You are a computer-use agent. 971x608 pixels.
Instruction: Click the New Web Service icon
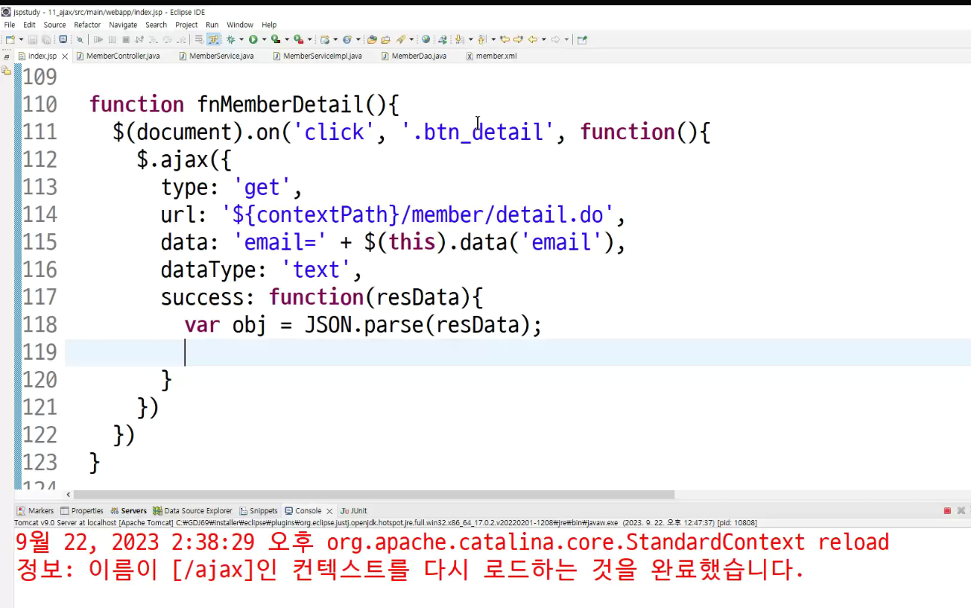(x=347, y=39)
